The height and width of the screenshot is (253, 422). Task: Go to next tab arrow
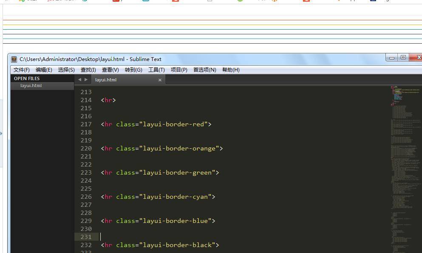pos(86,79)
